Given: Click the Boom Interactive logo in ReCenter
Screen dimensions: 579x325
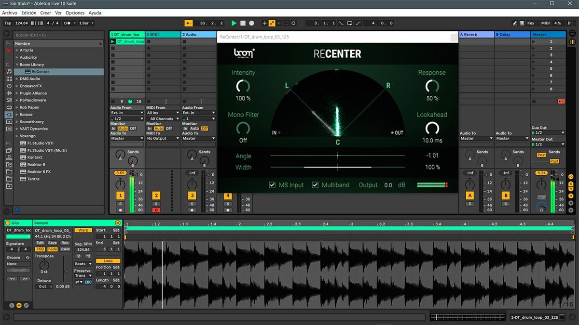Looking at the screenshot, I should (x=244, y=53).
